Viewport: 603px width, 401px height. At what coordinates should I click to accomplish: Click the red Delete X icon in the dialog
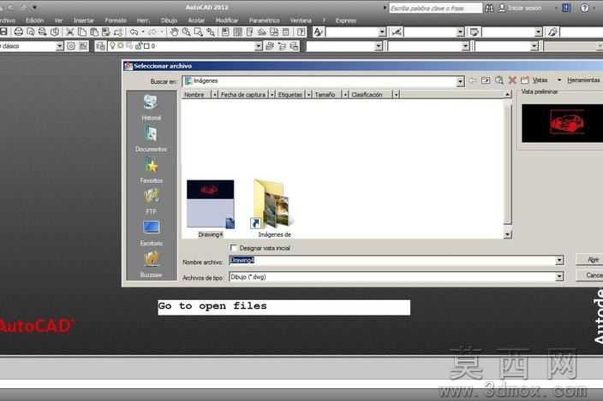512,80
